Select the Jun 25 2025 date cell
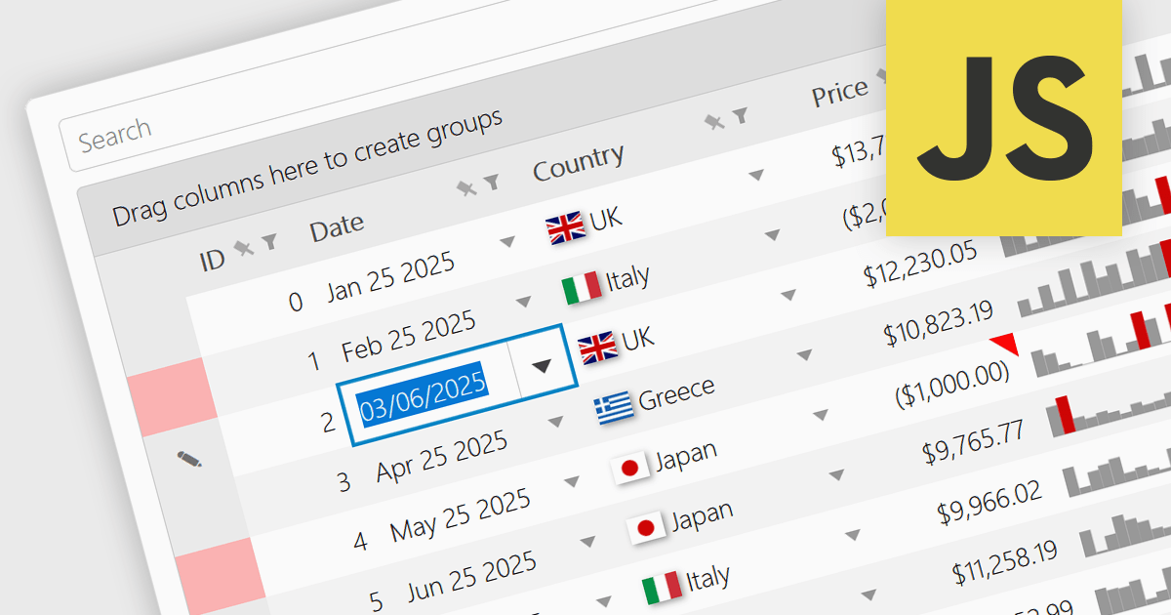This screenshot has height=615, width=1171. click(x=472, y=577)
